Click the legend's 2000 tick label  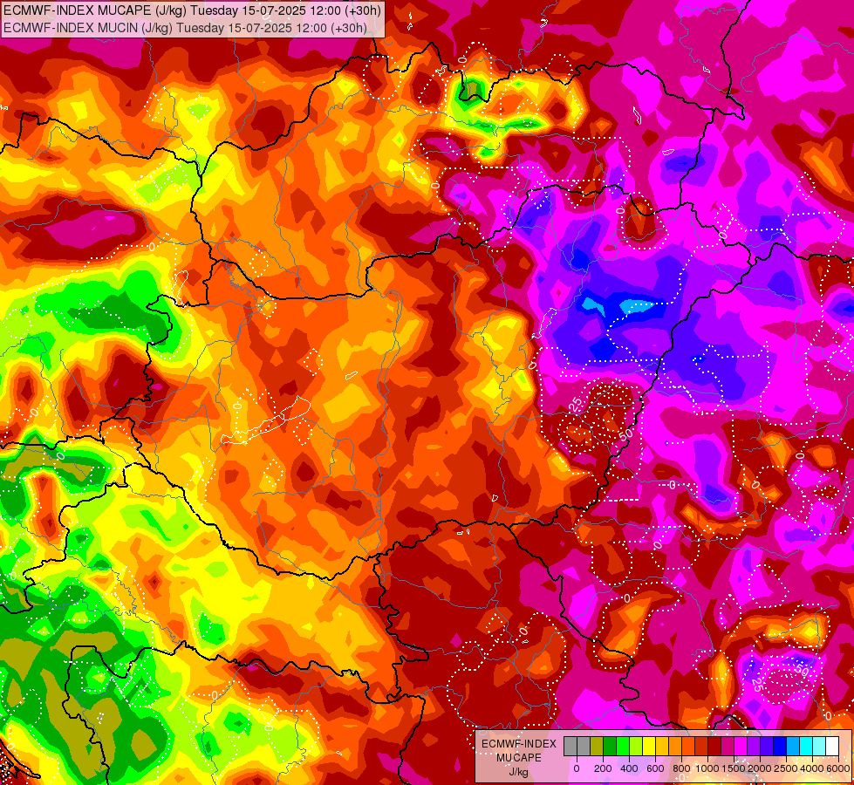[760, 768]
